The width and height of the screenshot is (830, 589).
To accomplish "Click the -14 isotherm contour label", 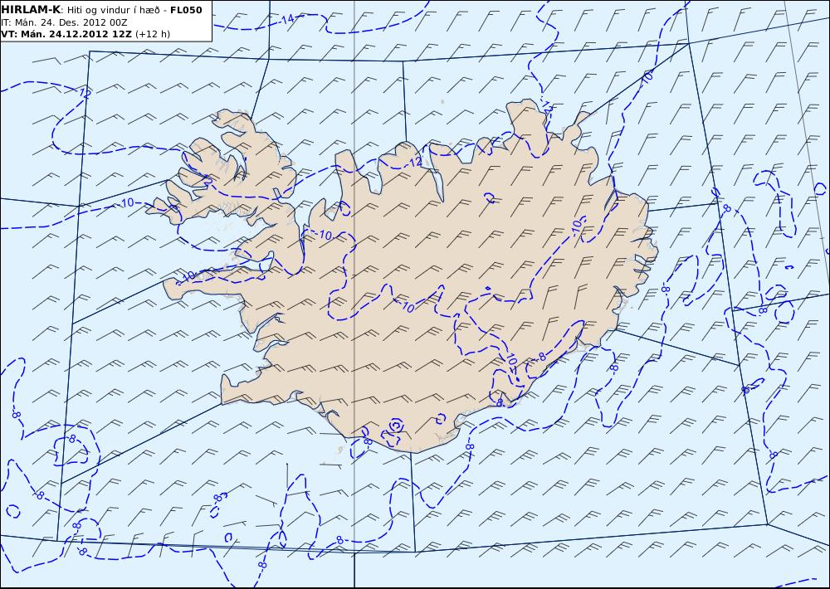I will (x=287, y=20).
